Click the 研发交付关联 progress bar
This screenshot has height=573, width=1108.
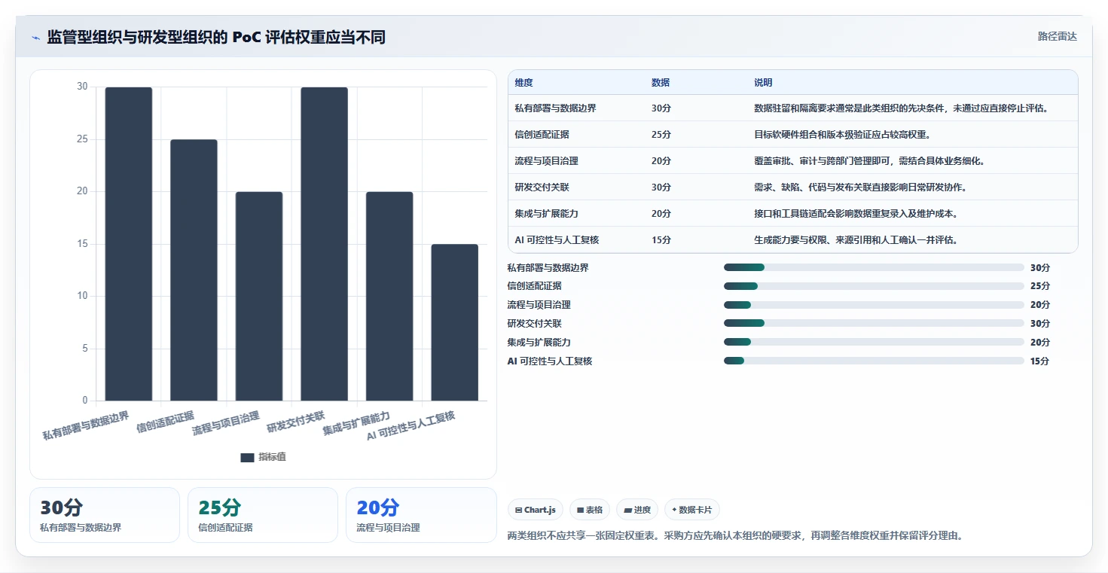(x=874, y=324)
